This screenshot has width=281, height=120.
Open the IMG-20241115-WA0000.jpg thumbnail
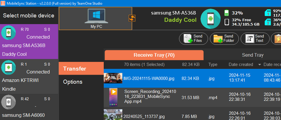pyautogui.click(x=113, y=78)
